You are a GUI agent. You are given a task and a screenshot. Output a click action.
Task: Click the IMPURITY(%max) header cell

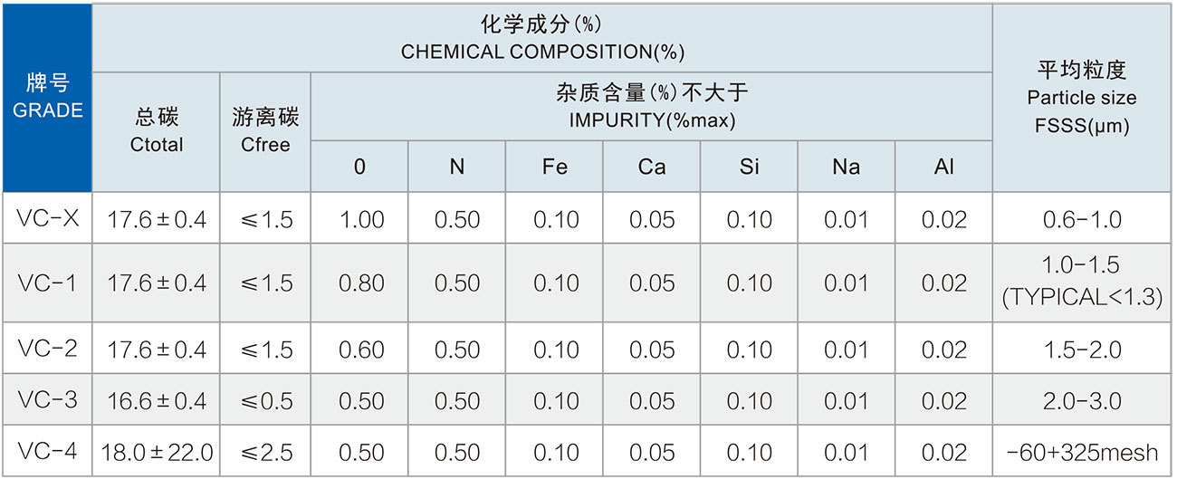coord(651,107)
